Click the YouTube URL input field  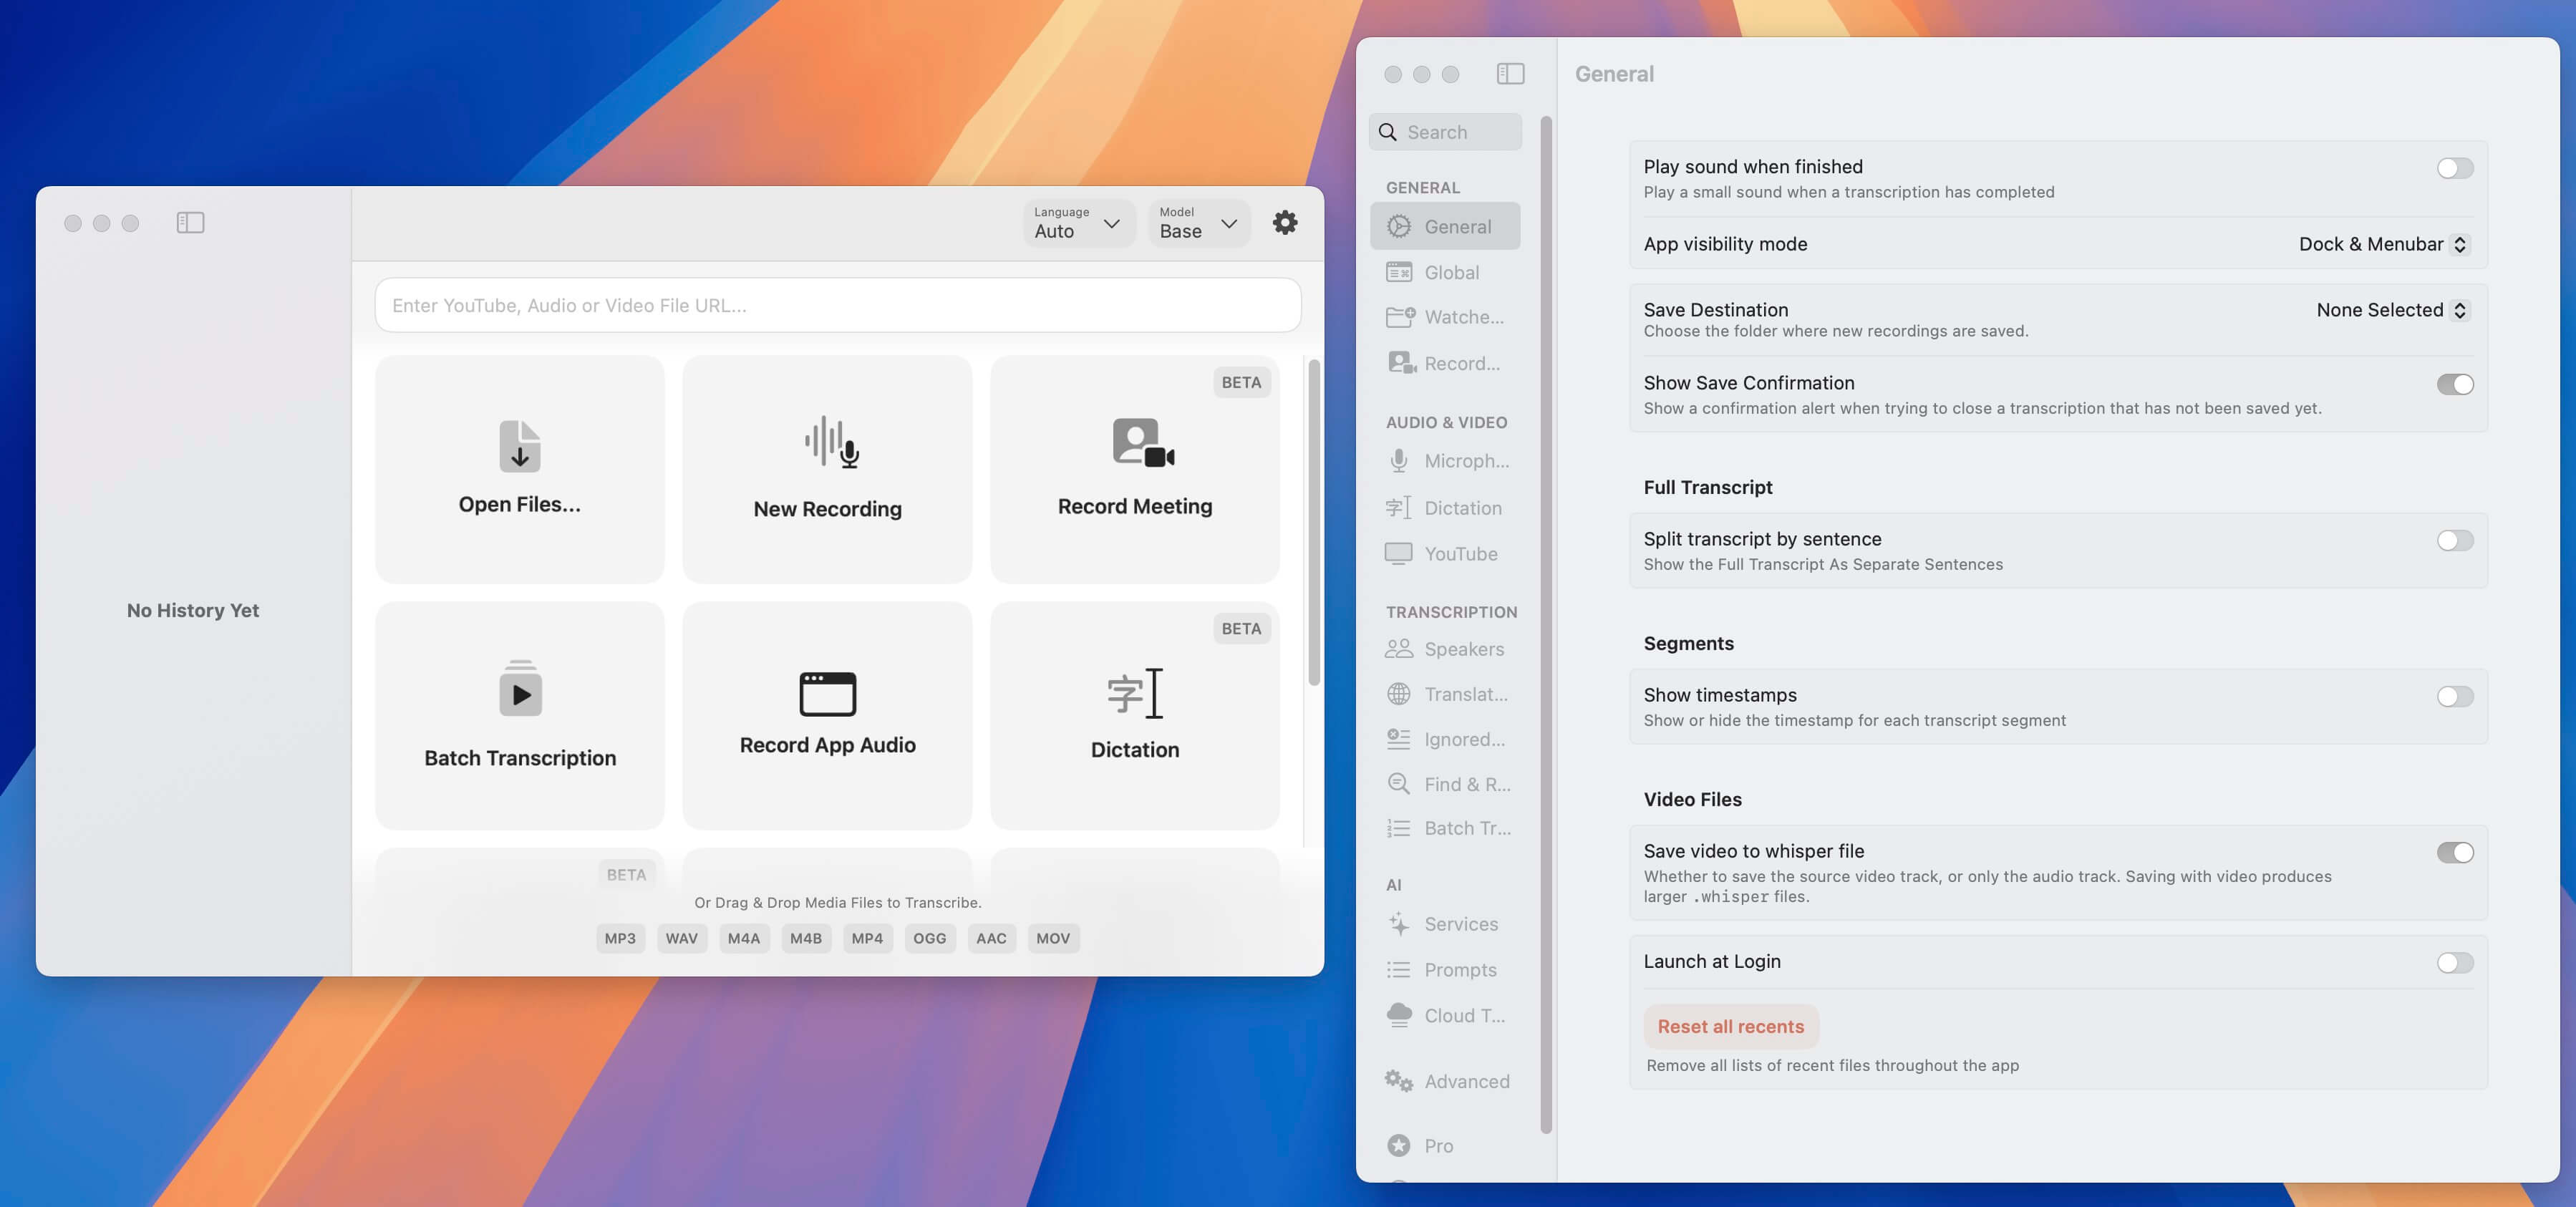point(836,305)
